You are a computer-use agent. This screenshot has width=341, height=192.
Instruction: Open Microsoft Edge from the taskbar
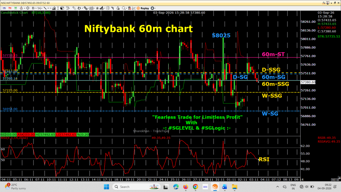pos(176,187)
